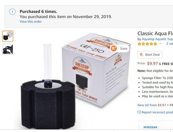Click the Aquatop Aquatic Supplies brand link
Image resolution: width=173 pixels, height=132 pixels.
click(x=157, y=39)
